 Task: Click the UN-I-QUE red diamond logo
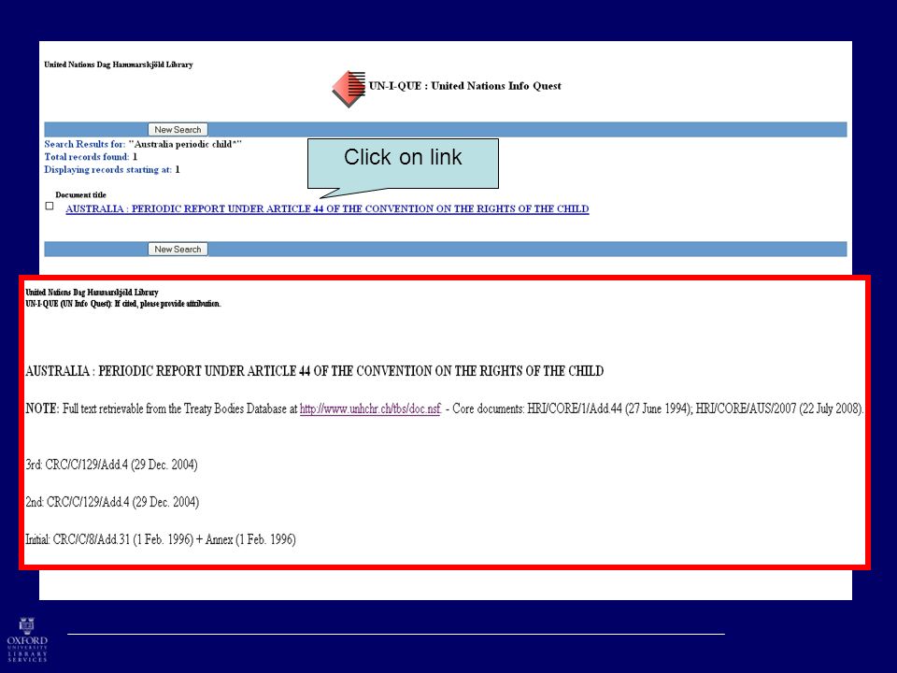pos(349,89)
